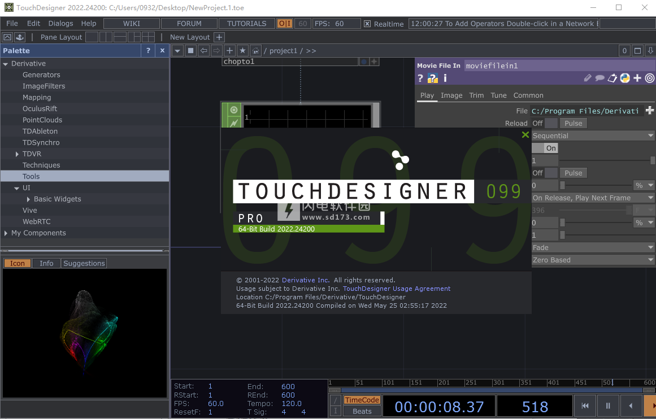
Task: Pause timeline playback
Action: pyautogui.click(x=608, y=405)
